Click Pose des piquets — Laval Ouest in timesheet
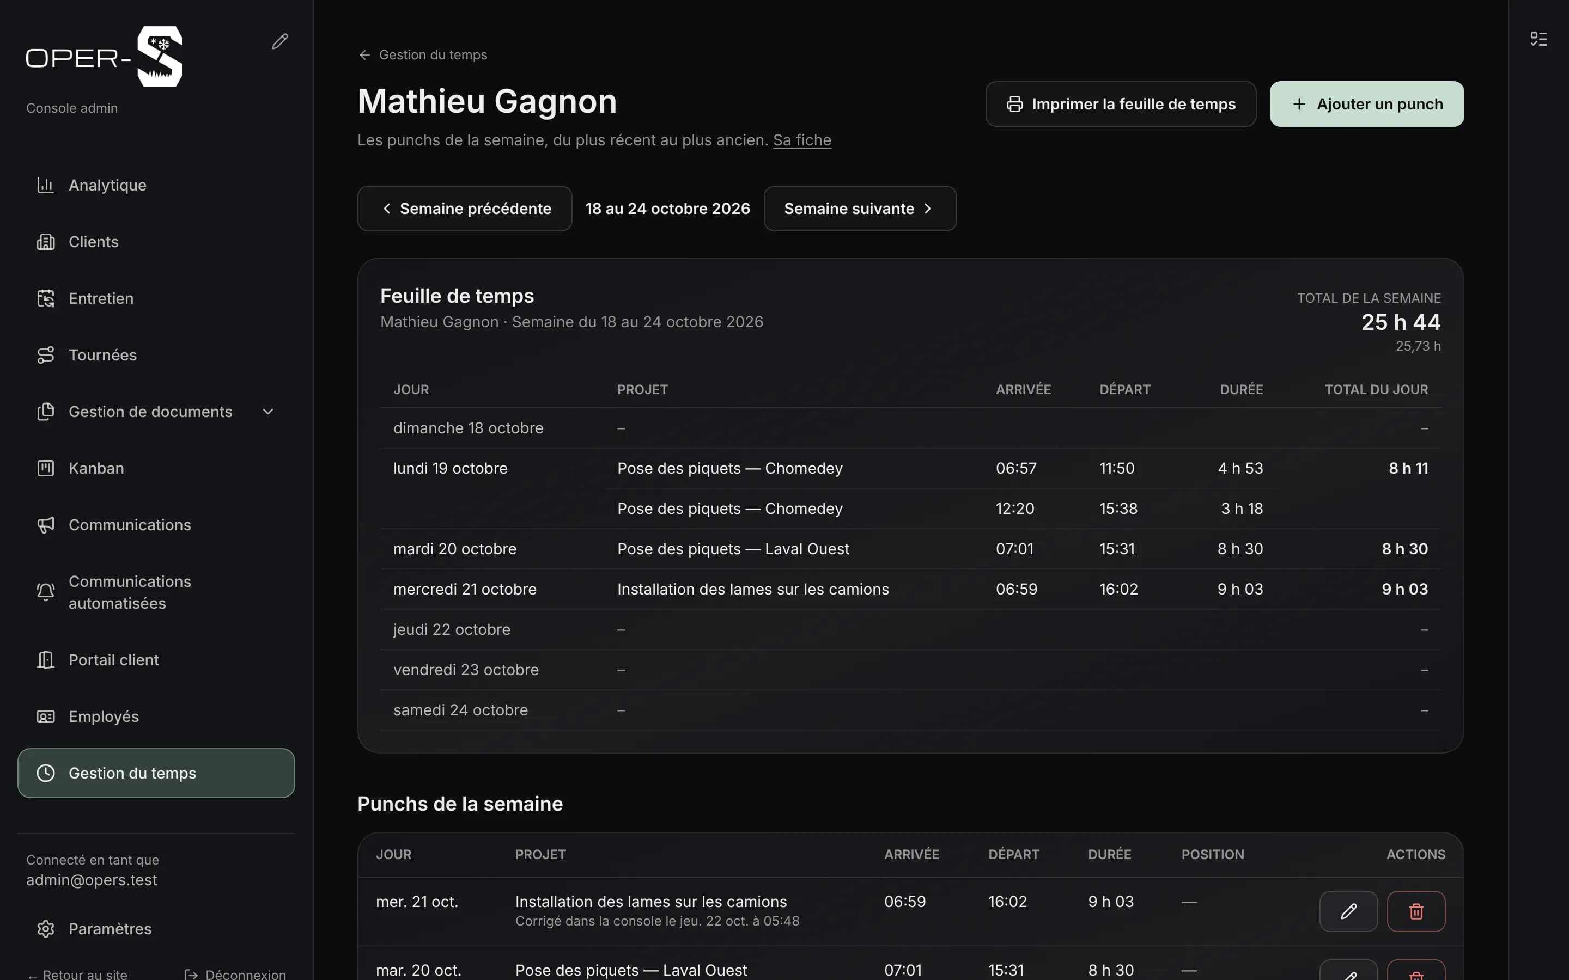 pos(733,549)
